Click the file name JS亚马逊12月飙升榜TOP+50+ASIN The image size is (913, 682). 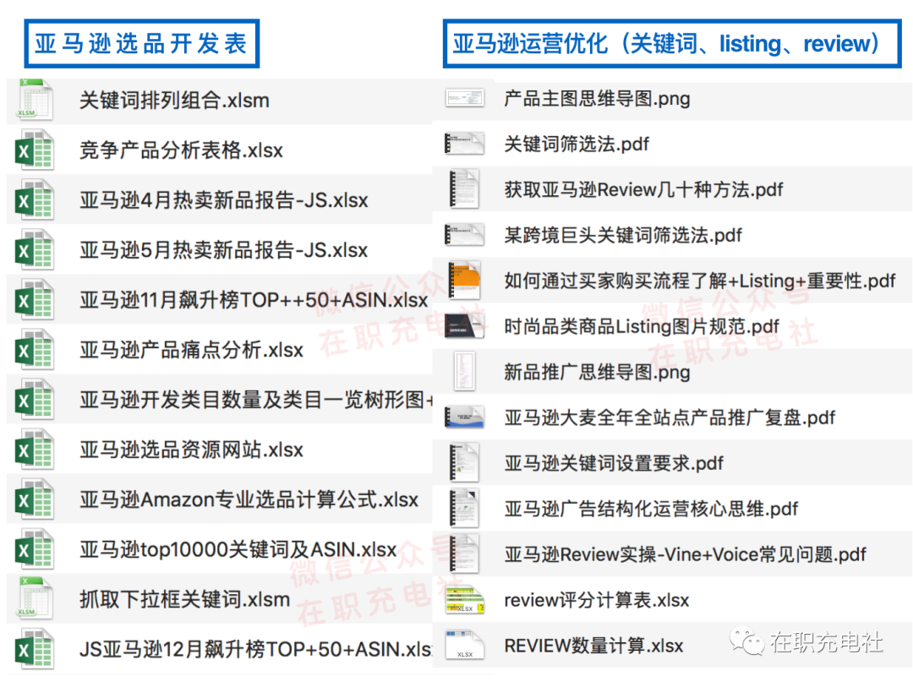pyautogui.click(x=255, y=649)
